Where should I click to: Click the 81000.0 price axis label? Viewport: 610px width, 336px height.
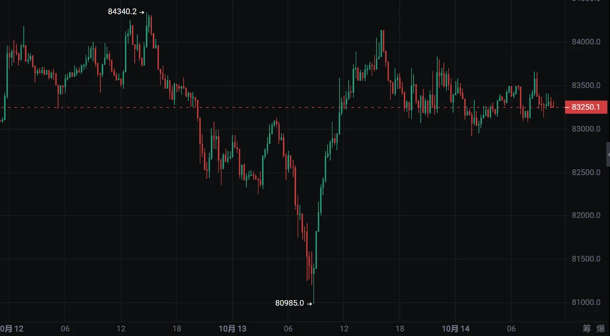[x=586, y=302]
